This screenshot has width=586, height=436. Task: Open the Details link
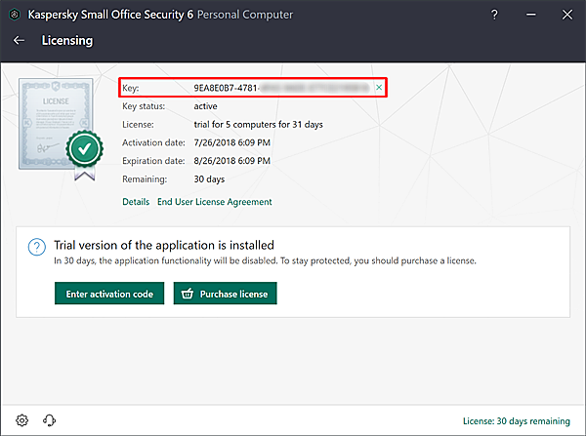135,202
